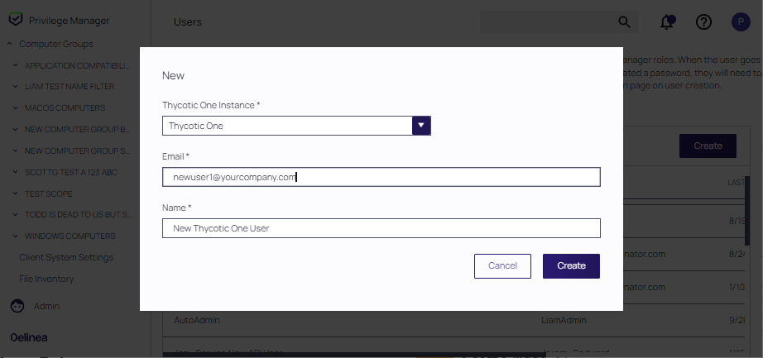Collapse the Computer Groups section
763x358 pixels.
click(9, 44)
